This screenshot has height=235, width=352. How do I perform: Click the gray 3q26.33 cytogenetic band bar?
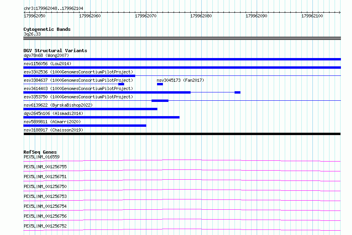(182, 38)
